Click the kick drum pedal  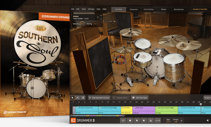pos(156,81)
